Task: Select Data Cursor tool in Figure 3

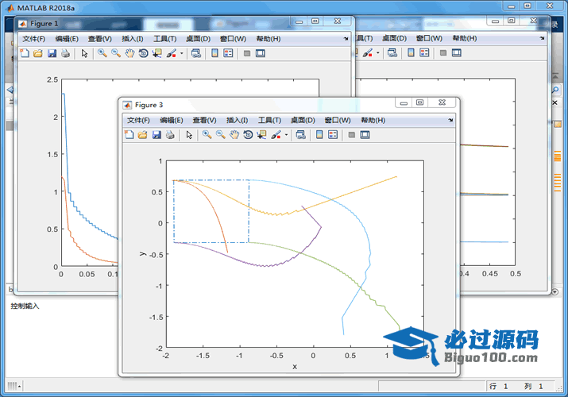Action: pos(261,135)
